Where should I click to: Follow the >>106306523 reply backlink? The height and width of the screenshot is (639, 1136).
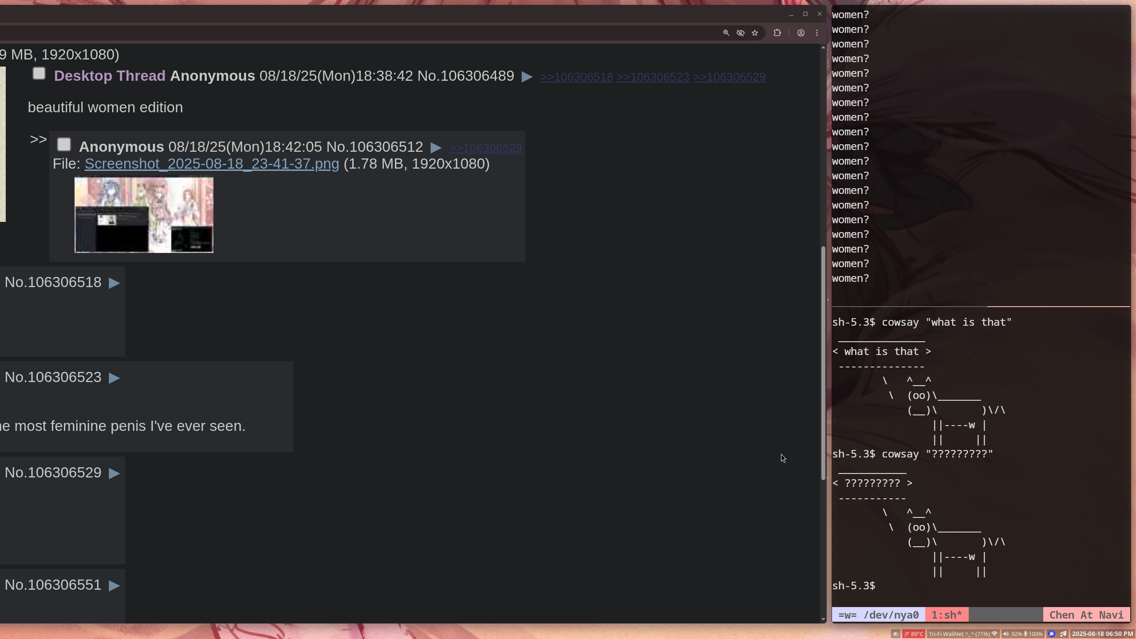[653, 77]
